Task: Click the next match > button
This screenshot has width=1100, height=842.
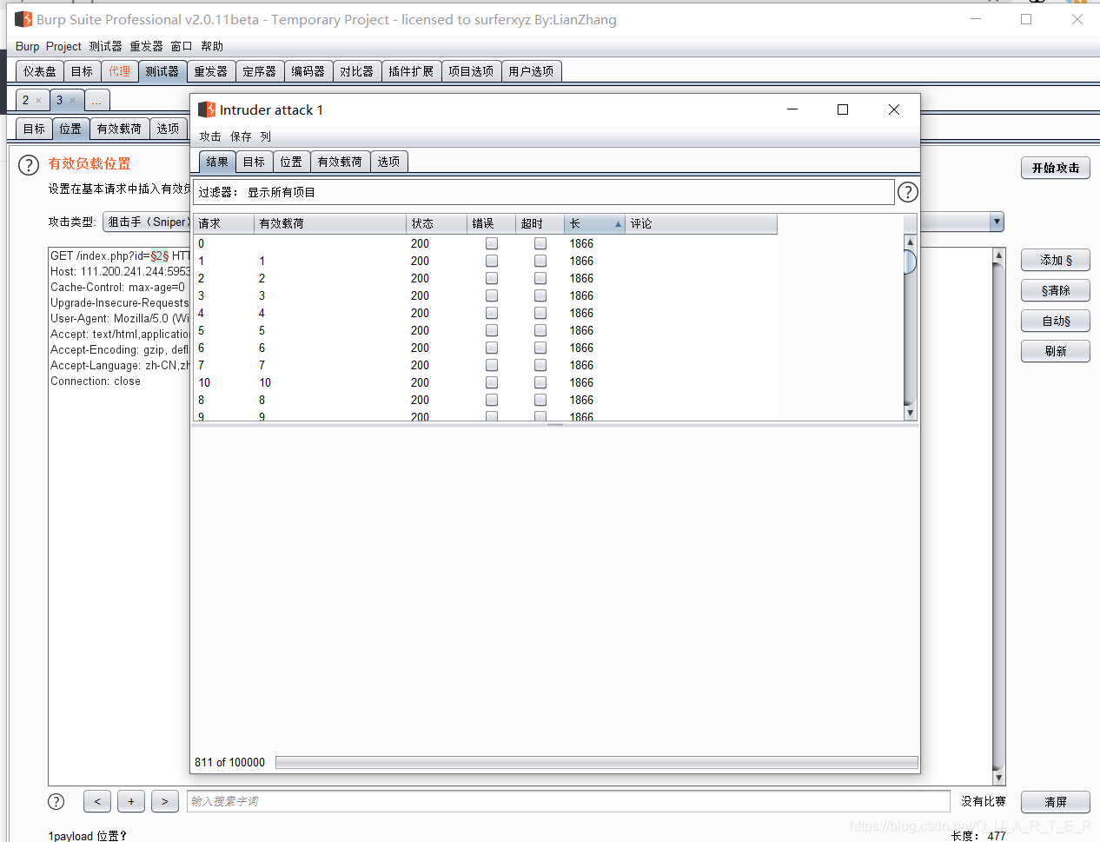Action: point(165,801)
